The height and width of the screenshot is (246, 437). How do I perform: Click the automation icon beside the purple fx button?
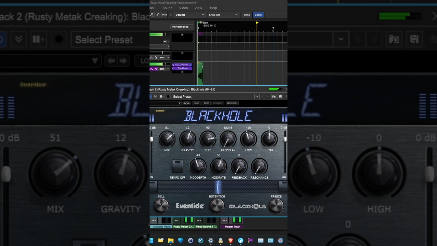pyautogui.click(x=151, y=69)
